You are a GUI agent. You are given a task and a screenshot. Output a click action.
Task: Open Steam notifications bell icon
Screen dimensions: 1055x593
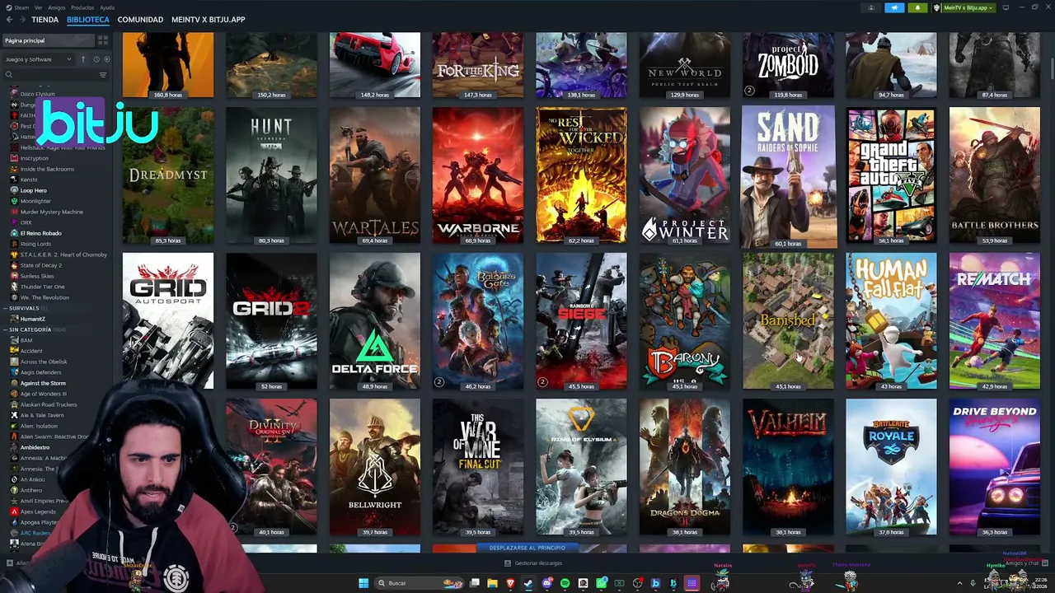click(917, 7)
